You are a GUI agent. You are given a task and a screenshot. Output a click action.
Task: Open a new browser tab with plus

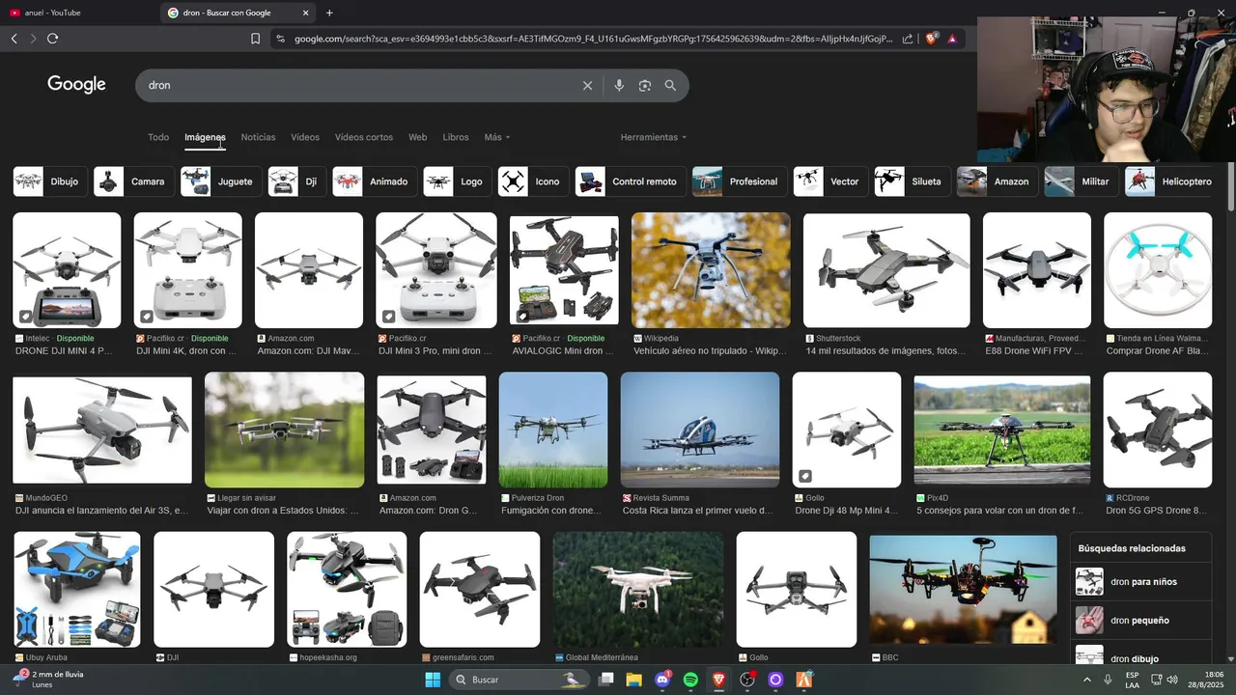point(329,13)
